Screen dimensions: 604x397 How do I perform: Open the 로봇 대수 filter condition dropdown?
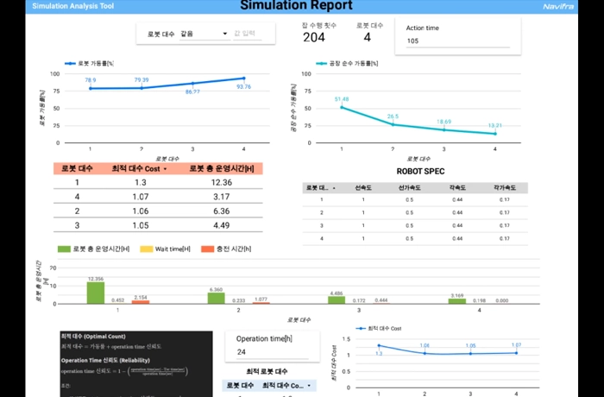[204, 34]
